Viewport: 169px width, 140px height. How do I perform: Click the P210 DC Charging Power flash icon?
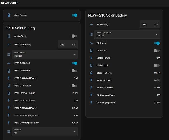[9, 123]
